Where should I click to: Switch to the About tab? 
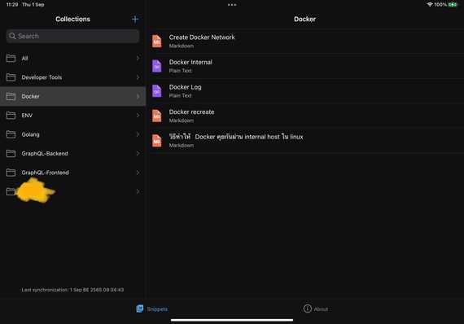[x=316, y=309]
